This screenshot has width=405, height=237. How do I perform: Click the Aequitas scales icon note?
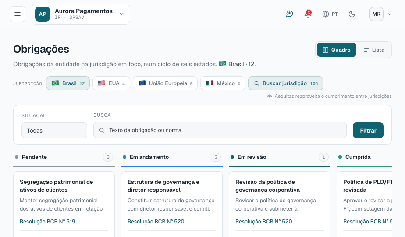tap(270, 96)
